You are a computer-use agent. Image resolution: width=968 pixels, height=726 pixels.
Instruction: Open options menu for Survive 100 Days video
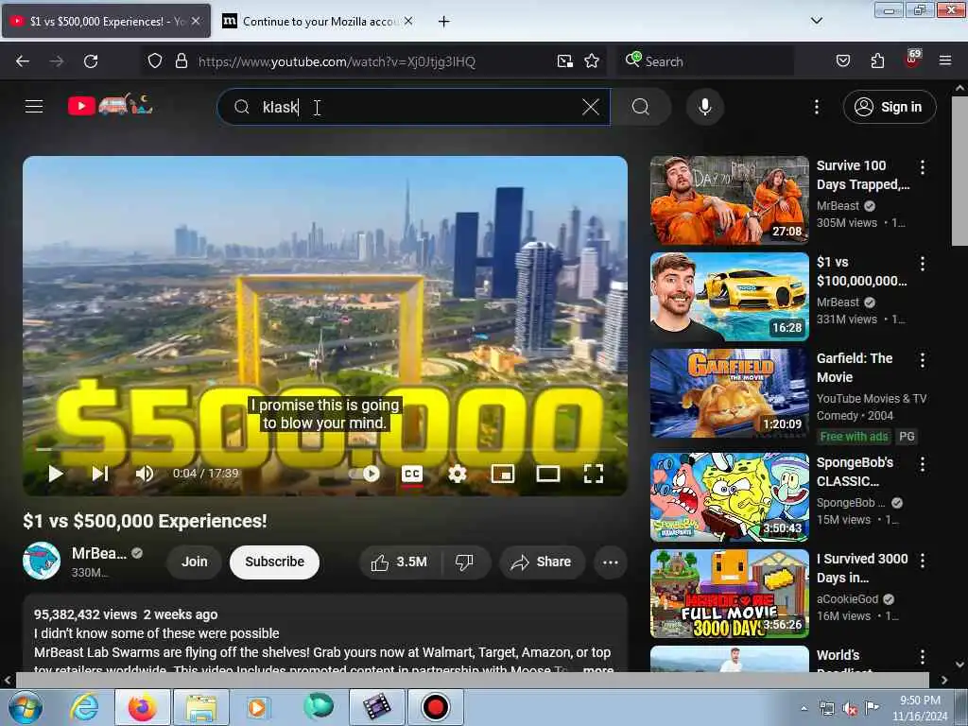(923, 166)
